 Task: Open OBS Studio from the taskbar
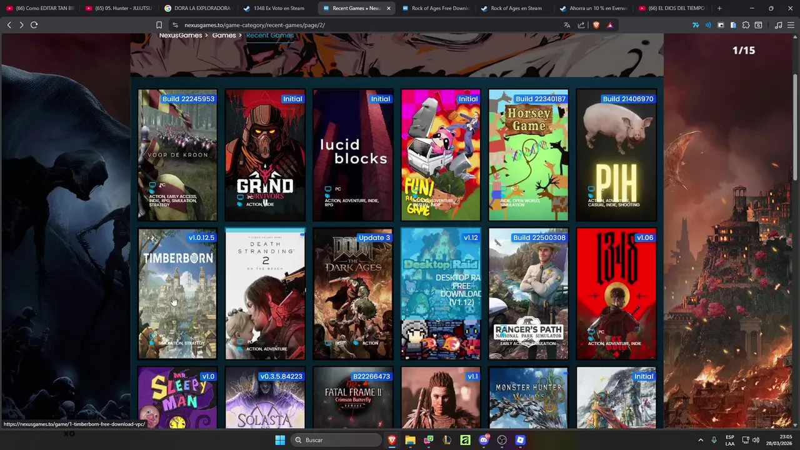tap(502, 440)
